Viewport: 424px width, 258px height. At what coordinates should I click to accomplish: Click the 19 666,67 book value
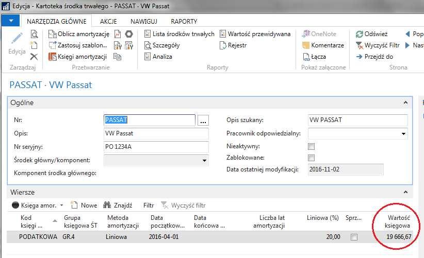coord(399,237)
